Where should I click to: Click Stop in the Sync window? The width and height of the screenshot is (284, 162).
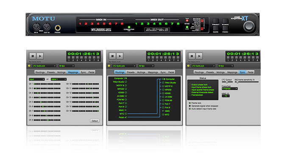pos(192,56)
